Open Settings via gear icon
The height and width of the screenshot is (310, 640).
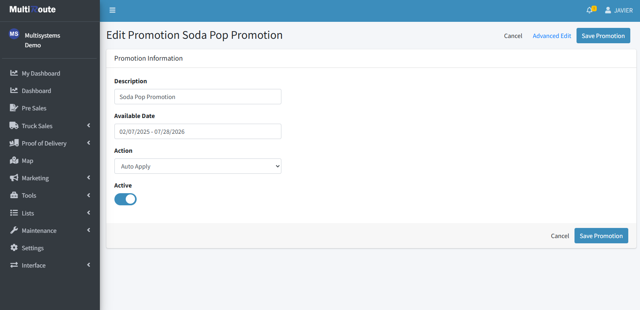click(x=14, y=248)
